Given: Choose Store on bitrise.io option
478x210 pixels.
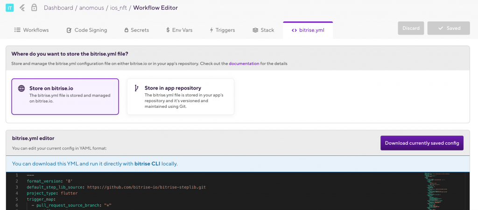Looking at the screenshot, I should (x=65, y=97).
